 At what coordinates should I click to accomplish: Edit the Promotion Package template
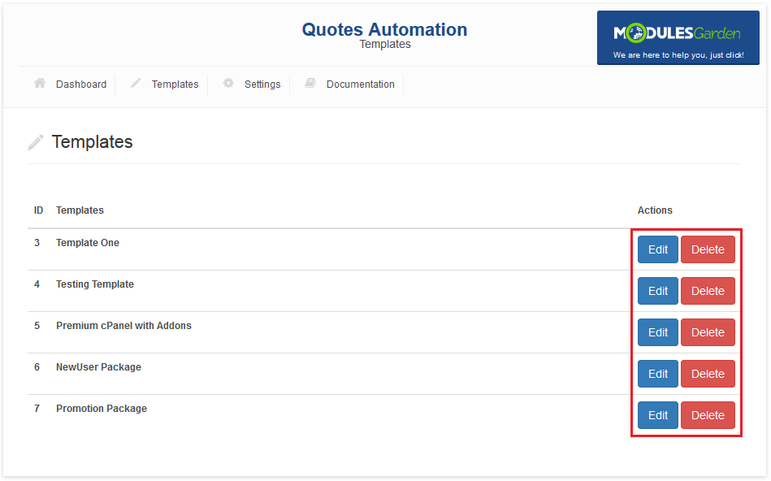657,415
